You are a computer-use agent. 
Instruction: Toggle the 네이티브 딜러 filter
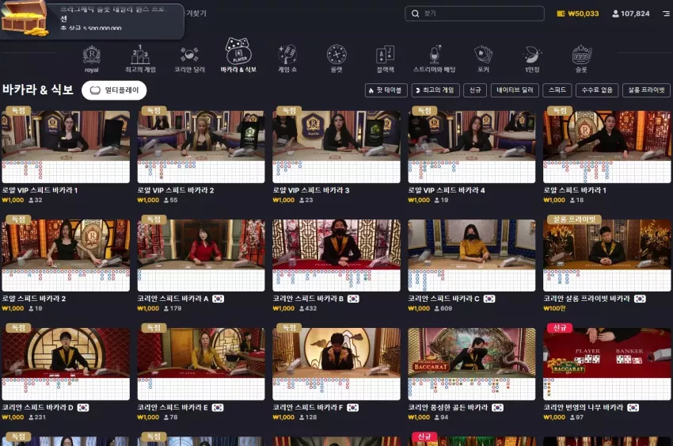(515, 90)
